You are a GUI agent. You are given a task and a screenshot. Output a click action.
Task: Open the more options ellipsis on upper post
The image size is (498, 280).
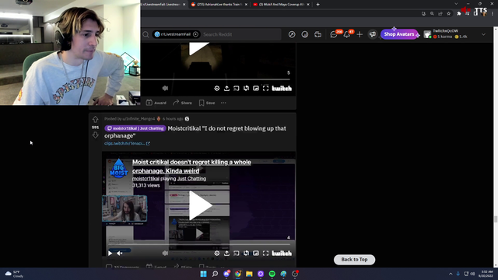223,103
